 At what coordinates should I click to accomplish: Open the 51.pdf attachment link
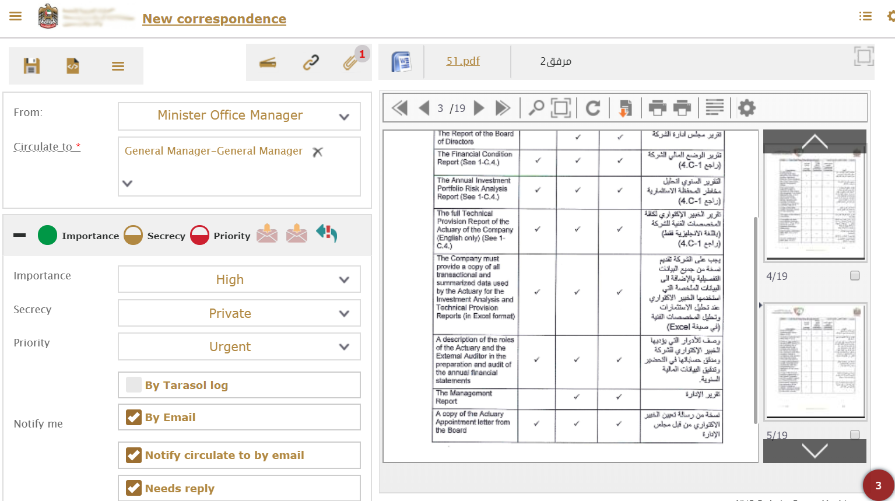pyautogui.click(x=463, y=61)
